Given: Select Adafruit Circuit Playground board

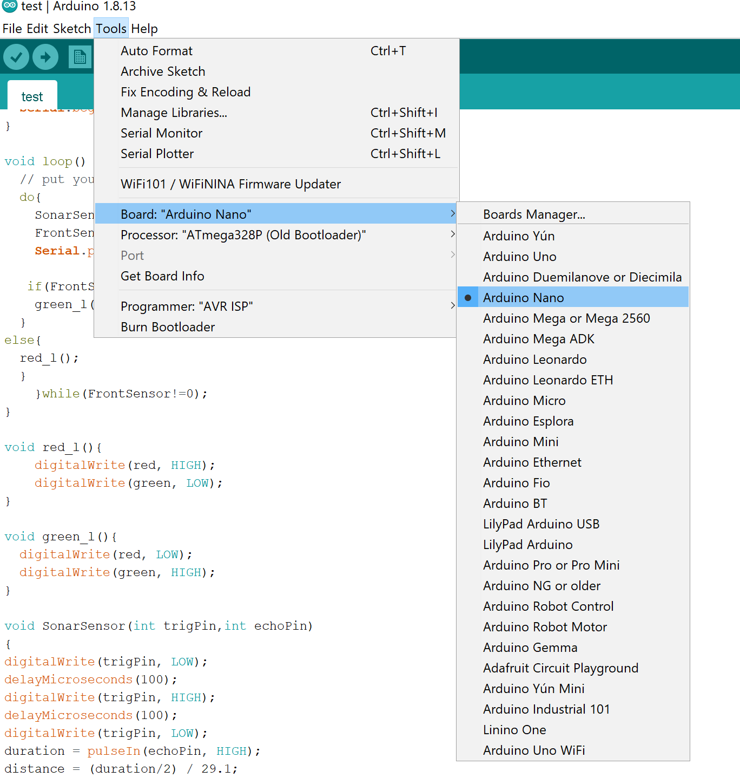Looking at the screenshot, I should pos(573,668).
